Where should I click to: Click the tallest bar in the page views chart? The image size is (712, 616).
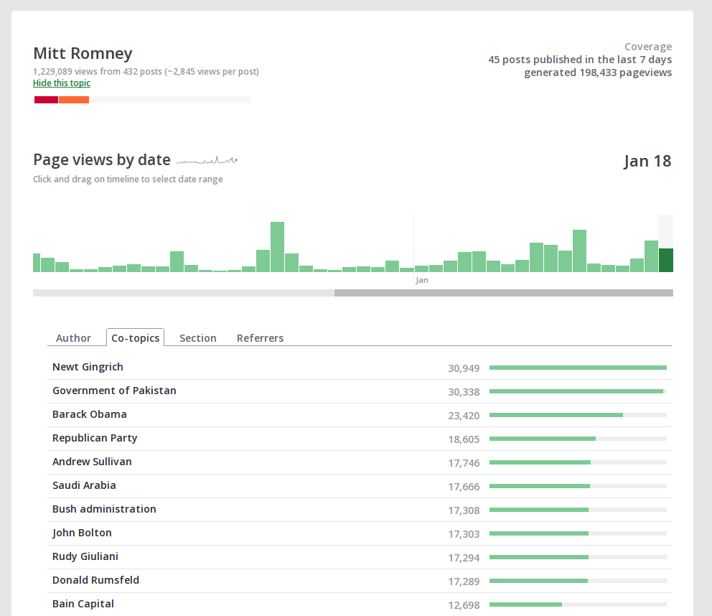(x=278, y=247)
